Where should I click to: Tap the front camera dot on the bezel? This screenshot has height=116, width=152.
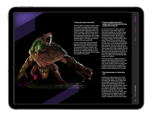pos(11,58)
